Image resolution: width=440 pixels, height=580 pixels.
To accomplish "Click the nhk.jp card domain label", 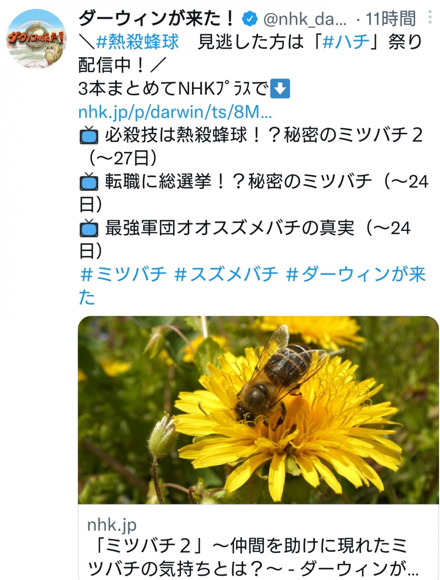I will point(112,524).
